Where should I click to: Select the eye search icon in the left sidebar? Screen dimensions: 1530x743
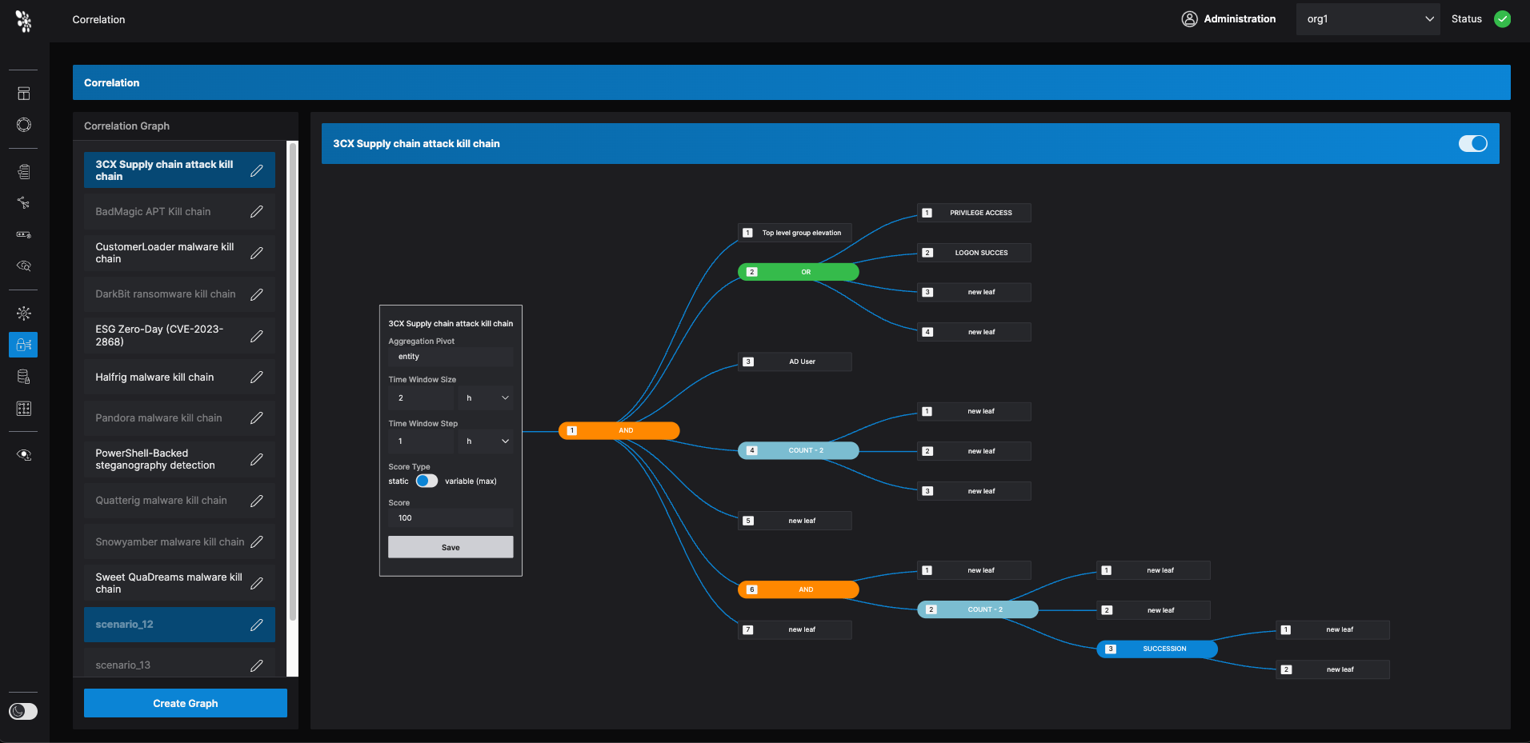[x=23, y=266]
